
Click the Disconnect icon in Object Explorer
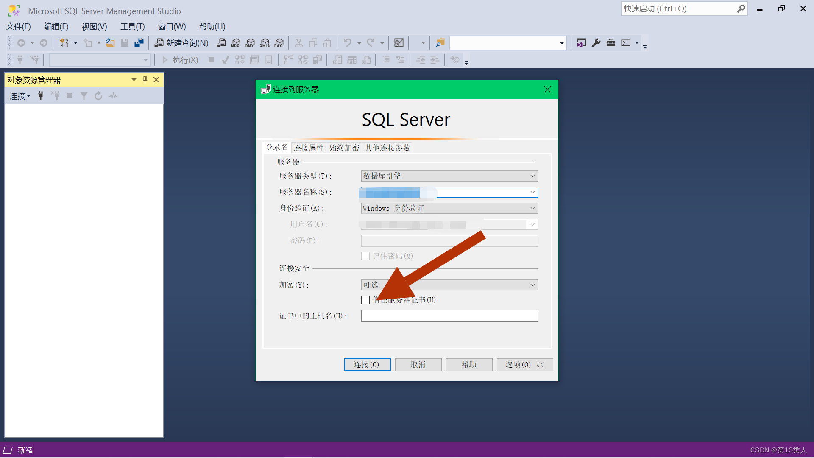tap(55, 96)
